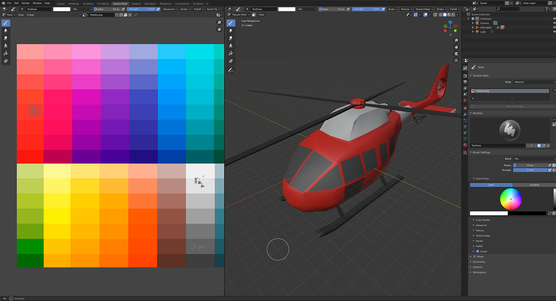Select the Soften tool in the image editor

coord(6,30)
